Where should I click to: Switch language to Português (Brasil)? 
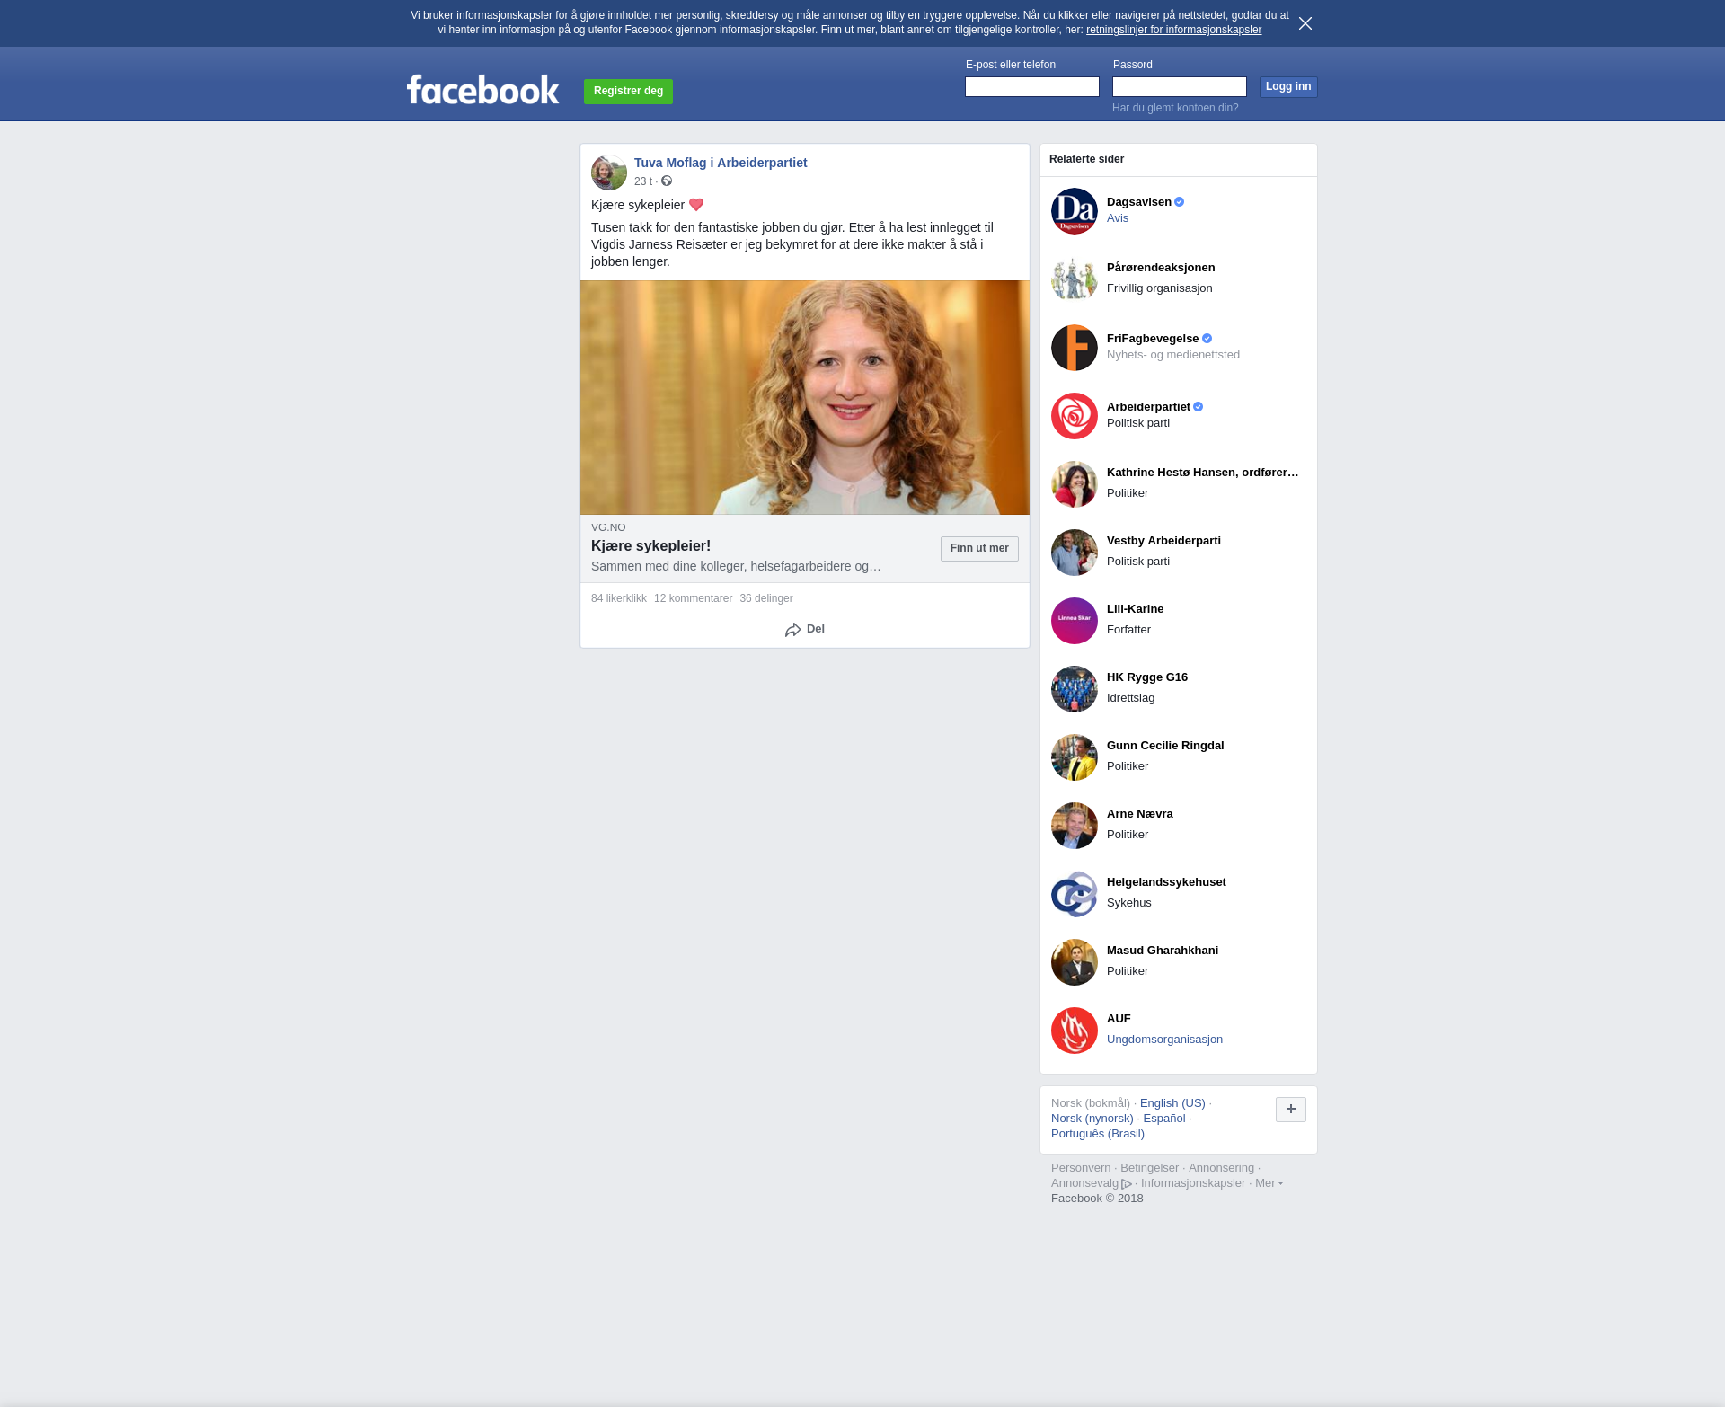[x=1098, y=1134]
